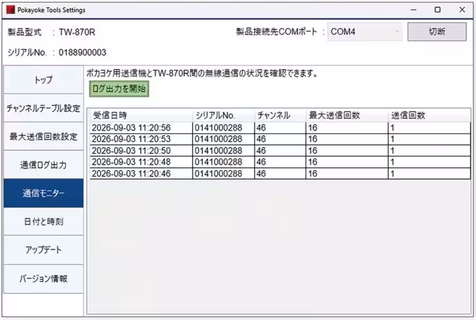Screen dimensions: 476x320
Task: Start log output with ログ出力を開始 button
Action: [x=119, y=89]
